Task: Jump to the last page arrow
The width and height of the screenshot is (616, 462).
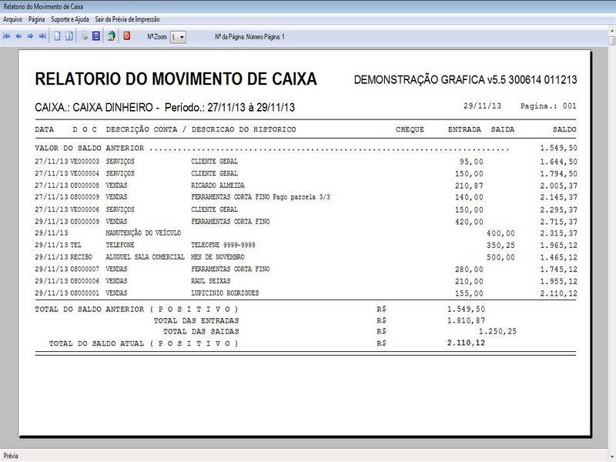Action: [42, 35]
